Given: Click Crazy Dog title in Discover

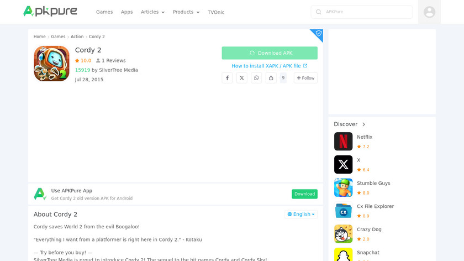Looking at the screenshot, I should coord(369,229).
